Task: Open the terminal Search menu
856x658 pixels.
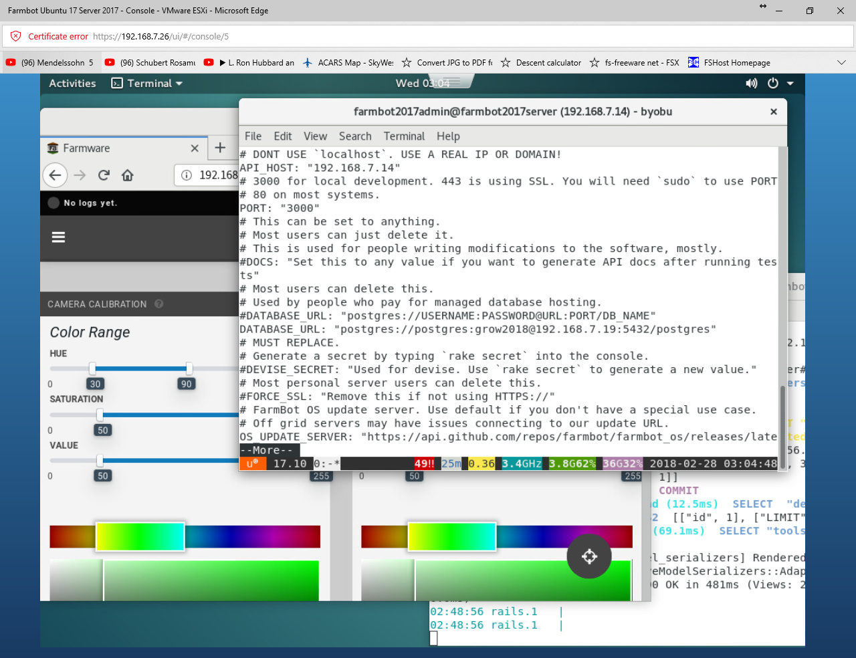Action: [355, 136]
